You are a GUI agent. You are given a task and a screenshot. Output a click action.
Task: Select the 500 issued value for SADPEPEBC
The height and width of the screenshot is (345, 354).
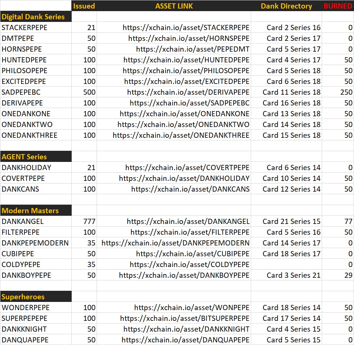pos(84,92)
